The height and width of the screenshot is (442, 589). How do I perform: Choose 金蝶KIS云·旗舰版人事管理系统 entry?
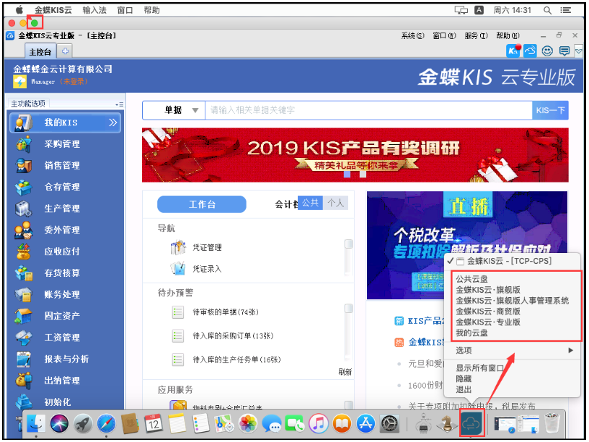tap(513, 300)
